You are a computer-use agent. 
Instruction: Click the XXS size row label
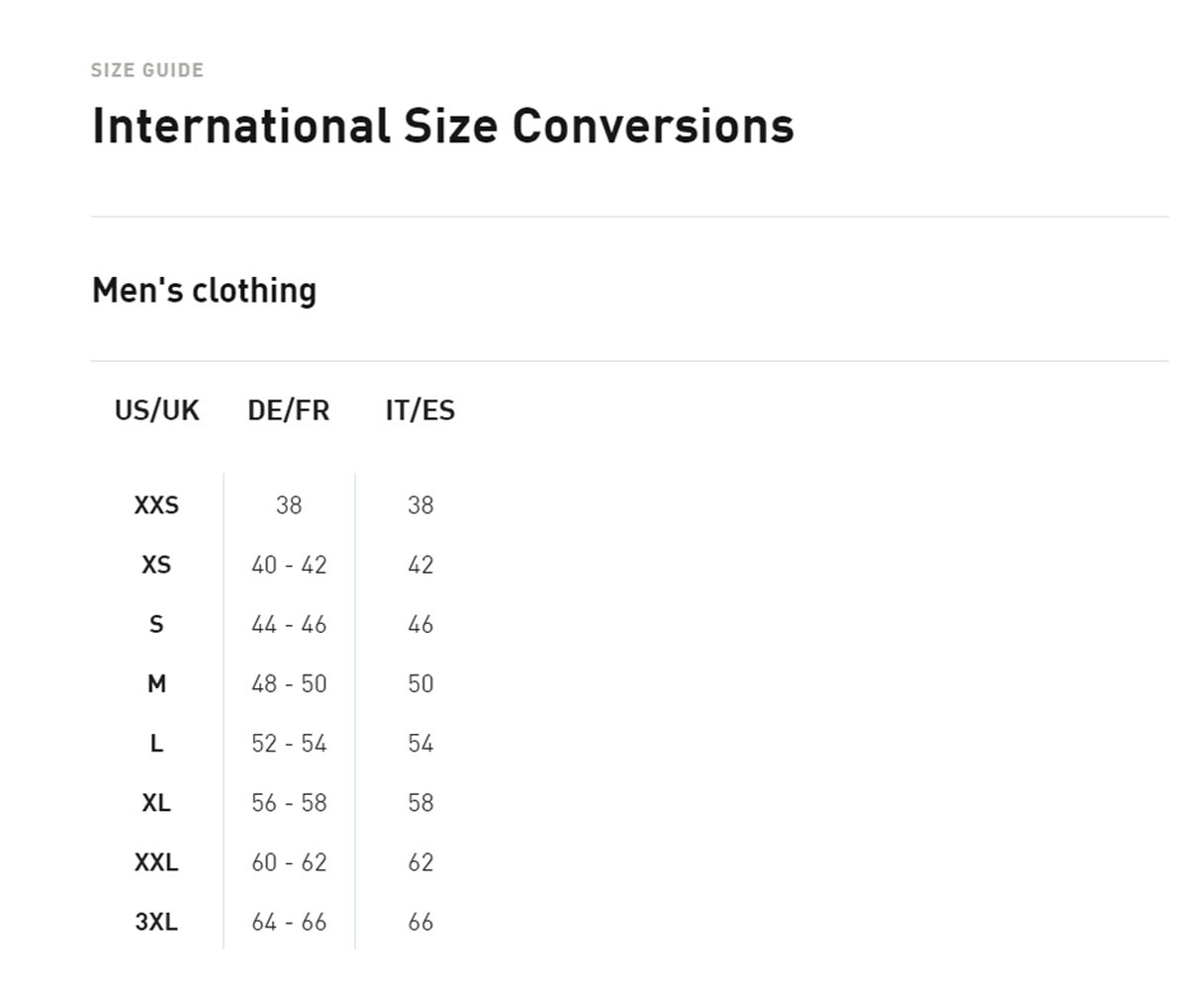[x=156, y=505]
